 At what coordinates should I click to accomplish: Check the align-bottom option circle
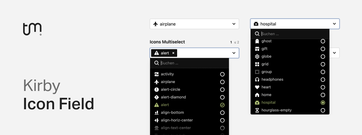[x=222, y=113]
